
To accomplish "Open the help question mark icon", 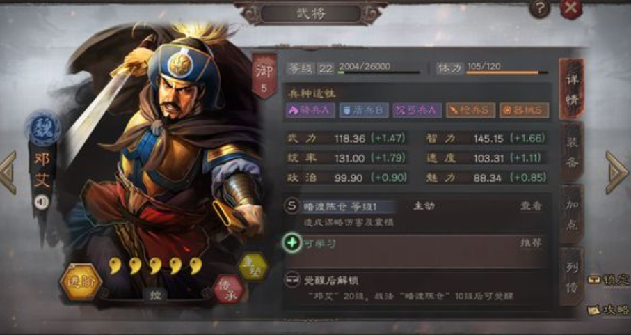I will pyautogui.click(x=540, y=8).
